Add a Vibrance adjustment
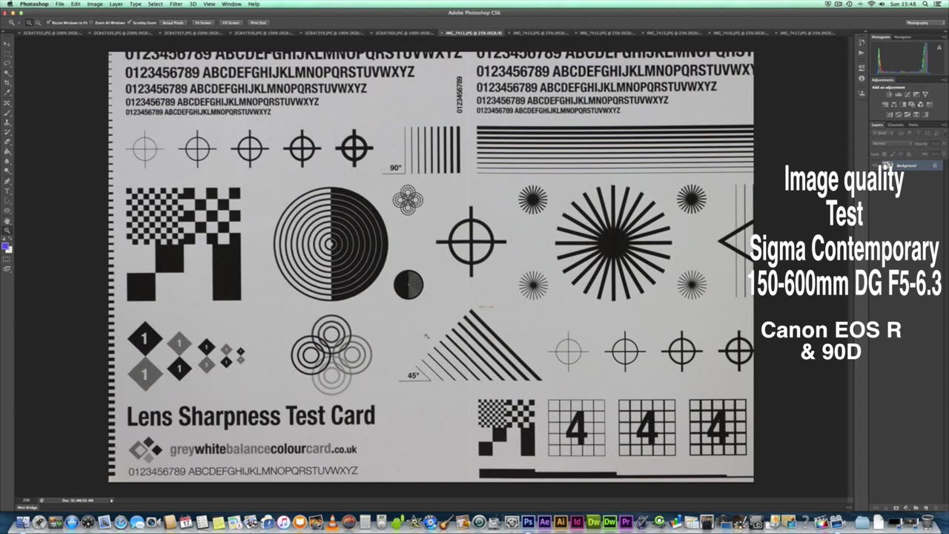 point(927,95)
